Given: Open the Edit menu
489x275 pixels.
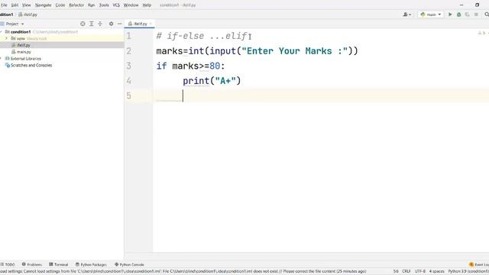Looking at the screenshot, I should [15, 5].
